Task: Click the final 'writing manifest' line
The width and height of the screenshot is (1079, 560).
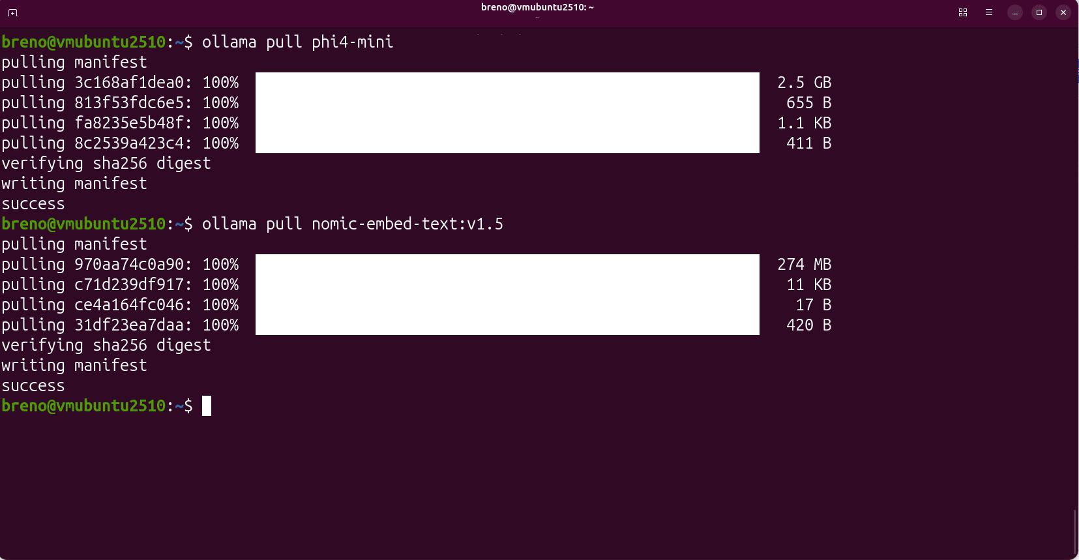Action: pyautogui.click(x=74, y=366)
